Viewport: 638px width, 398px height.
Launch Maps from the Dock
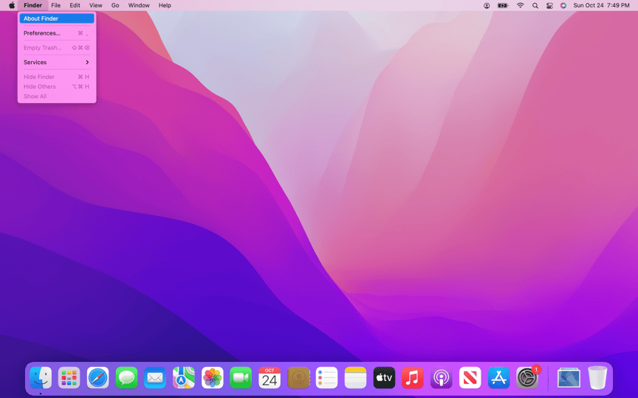(x=184, y=377)
